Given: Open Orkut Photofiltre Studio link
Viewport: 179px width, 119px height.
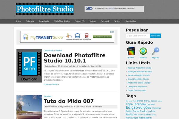Looking at the screenshot, I should tap(138, 79).
